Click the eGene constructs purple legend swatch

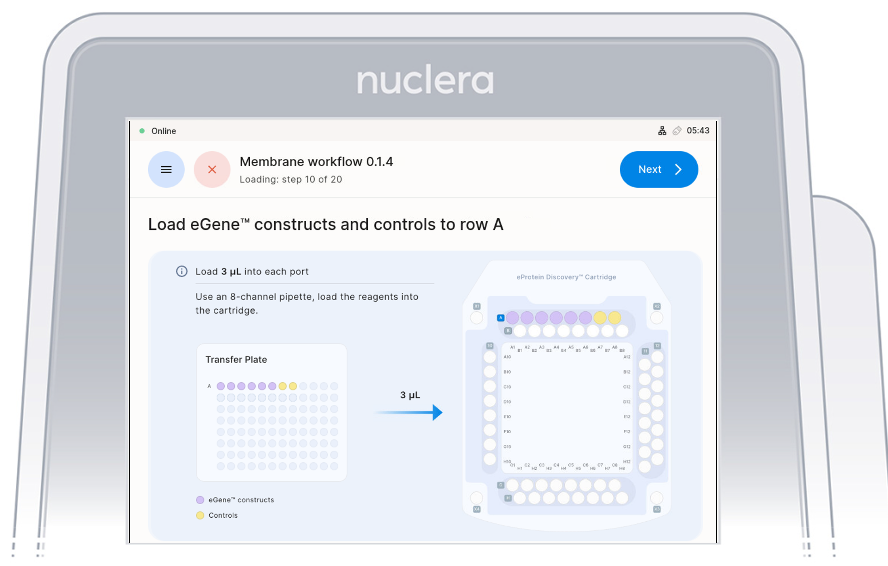[x=200, y=500]
